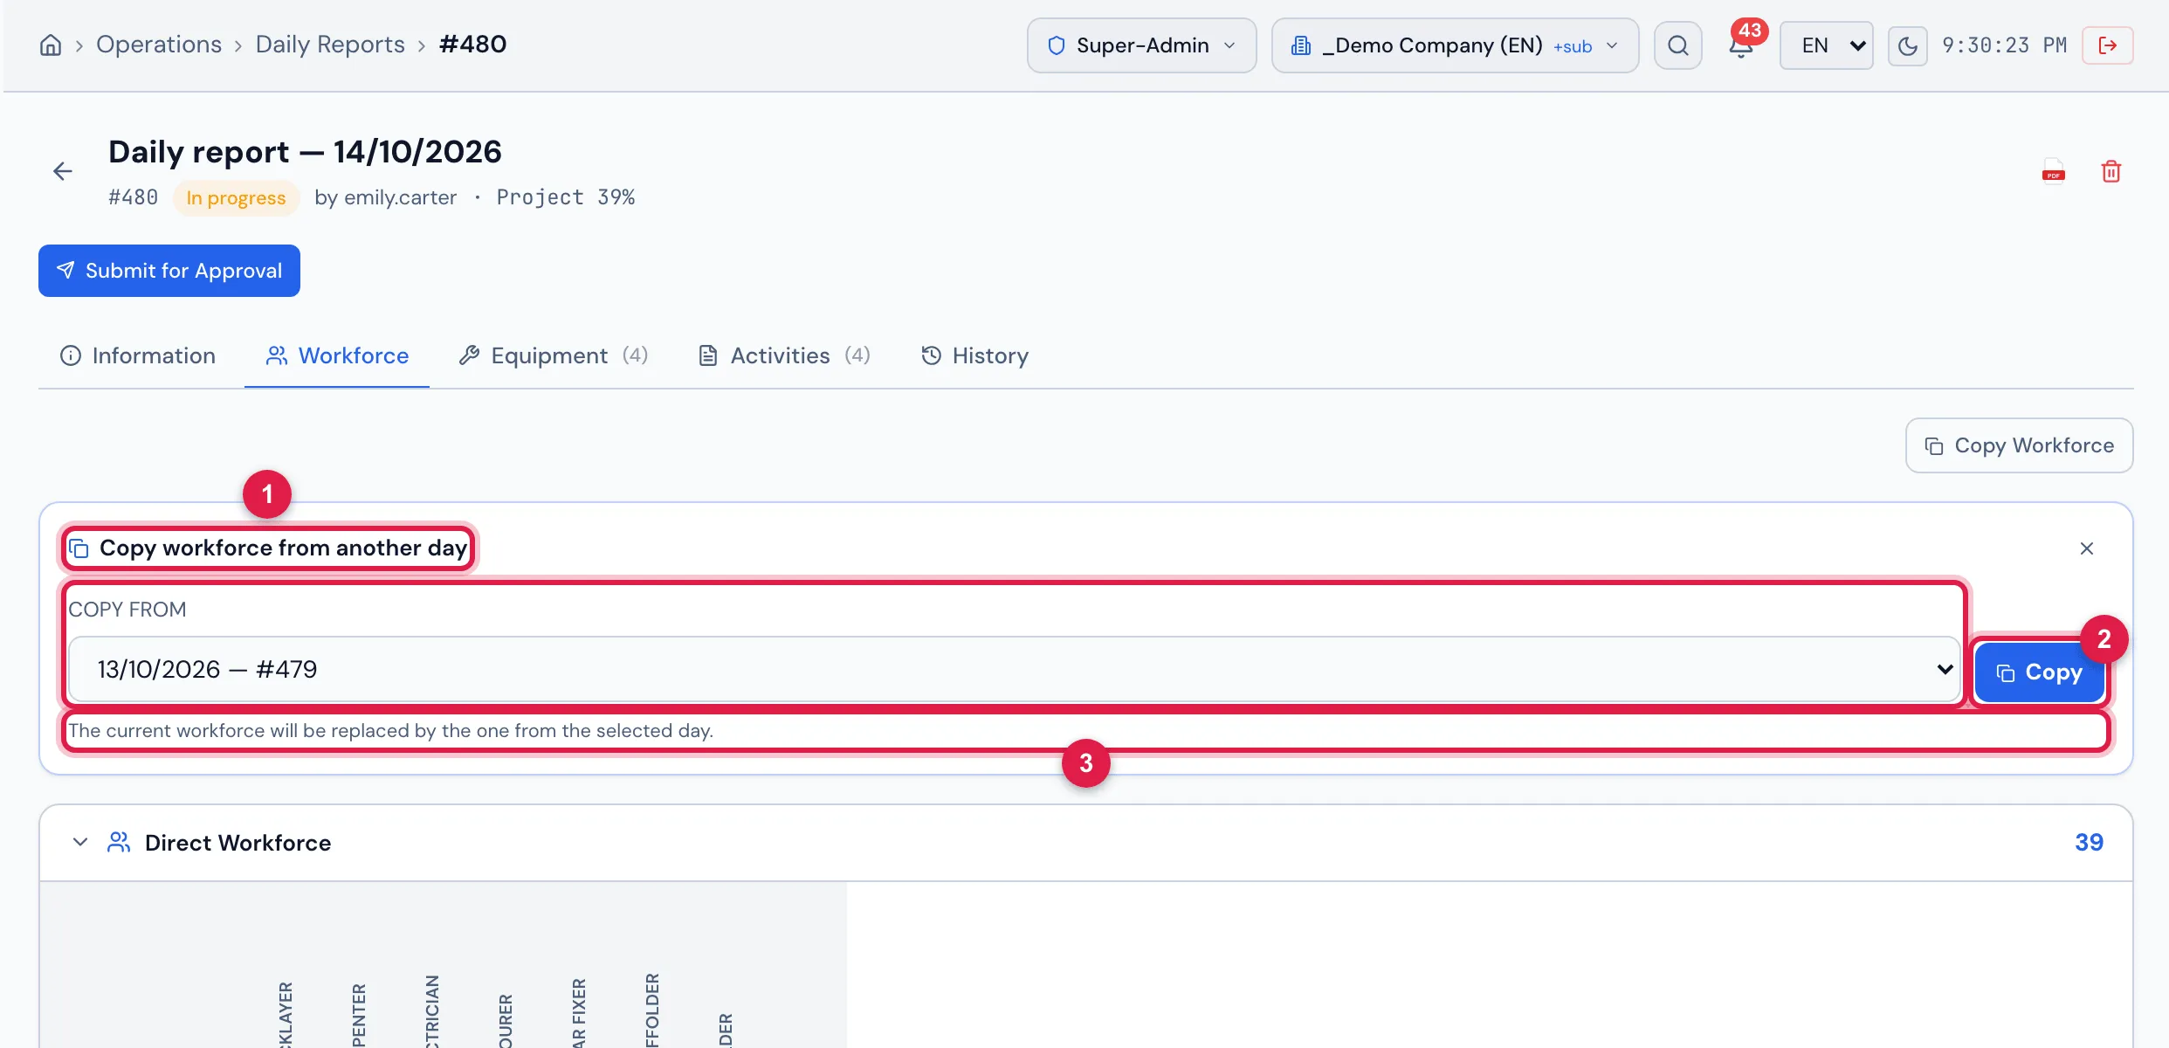The image size is (2169, 1048).
Task: Click the In progress status badge
Action: pyautogui.click(x=236, y=198)
